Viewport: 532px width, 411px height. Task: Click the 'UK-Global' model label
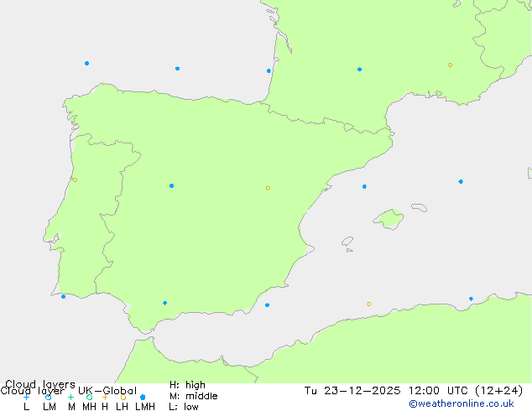(x=107, y=391)
